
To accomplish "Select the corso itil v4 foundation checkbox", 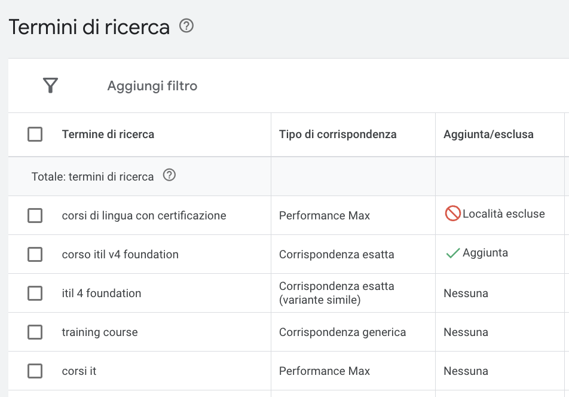I will click(35, 254).
